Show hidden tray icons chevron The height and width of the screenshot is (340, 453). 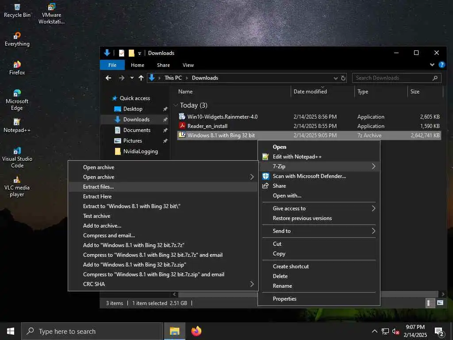374,331
